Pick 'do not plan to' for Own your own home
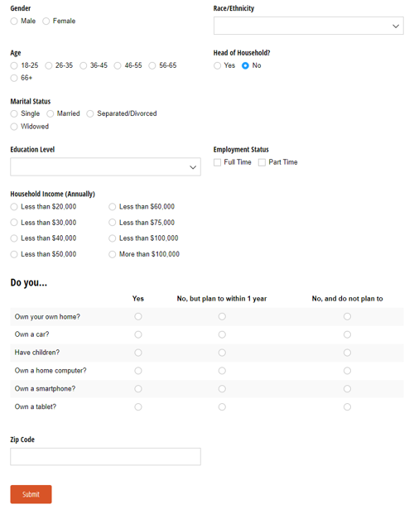The width and height of the screenshot is (414, 514). tap(347, 316)
